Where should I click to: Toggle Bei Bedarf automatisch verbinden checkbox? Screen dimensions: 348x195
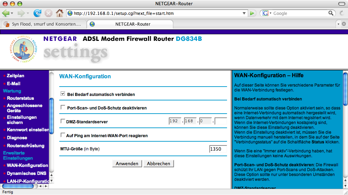click(x=63, y=94)
